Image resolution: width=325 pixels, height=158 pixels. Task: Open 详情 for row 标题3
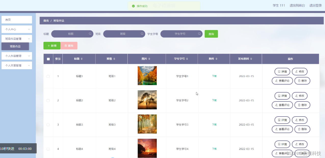282,120
